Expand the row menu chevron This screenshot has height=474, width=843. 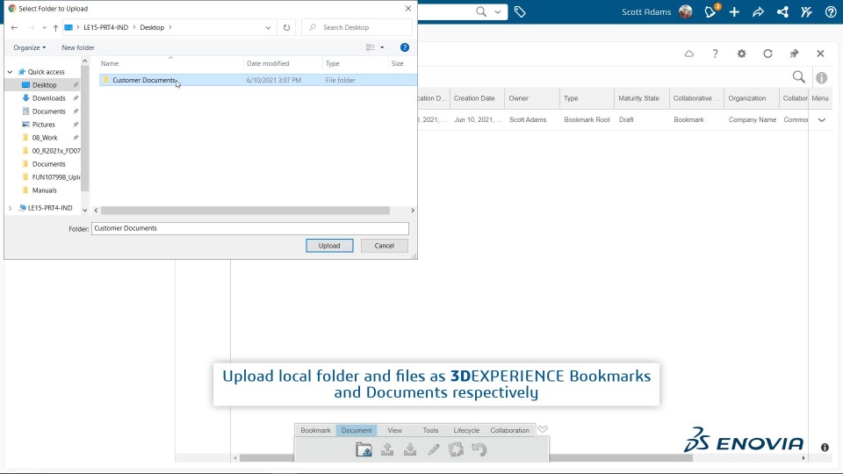[822, 120]
